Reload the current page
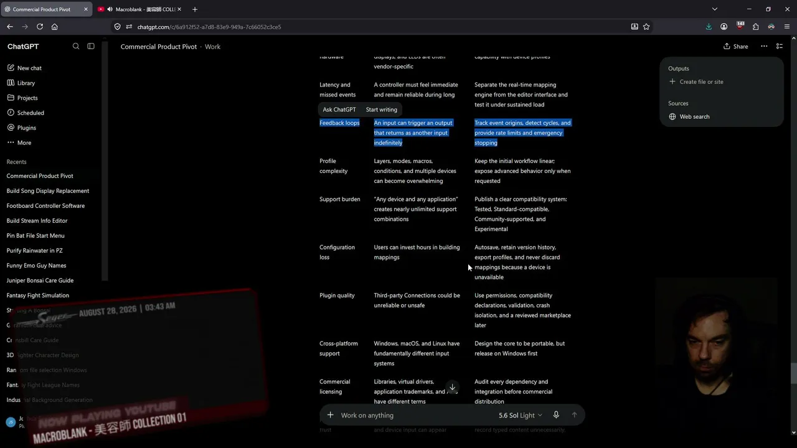The height and width of the screenshot is (448, 797). click(40, 27)
